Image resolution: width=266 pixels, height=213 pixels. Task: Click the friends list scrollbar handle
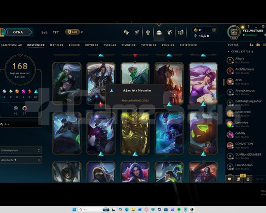224,82
